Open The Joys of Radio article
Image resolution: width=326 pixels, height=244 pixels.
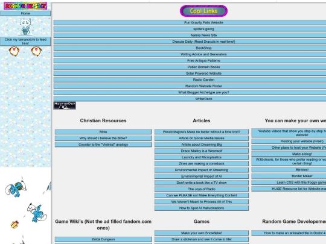click(x=202, y=189)
